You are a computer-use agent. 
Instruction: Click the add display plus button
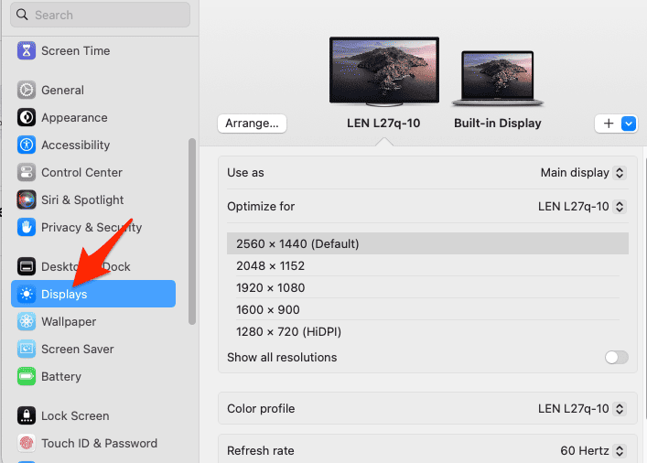(609, 124)
